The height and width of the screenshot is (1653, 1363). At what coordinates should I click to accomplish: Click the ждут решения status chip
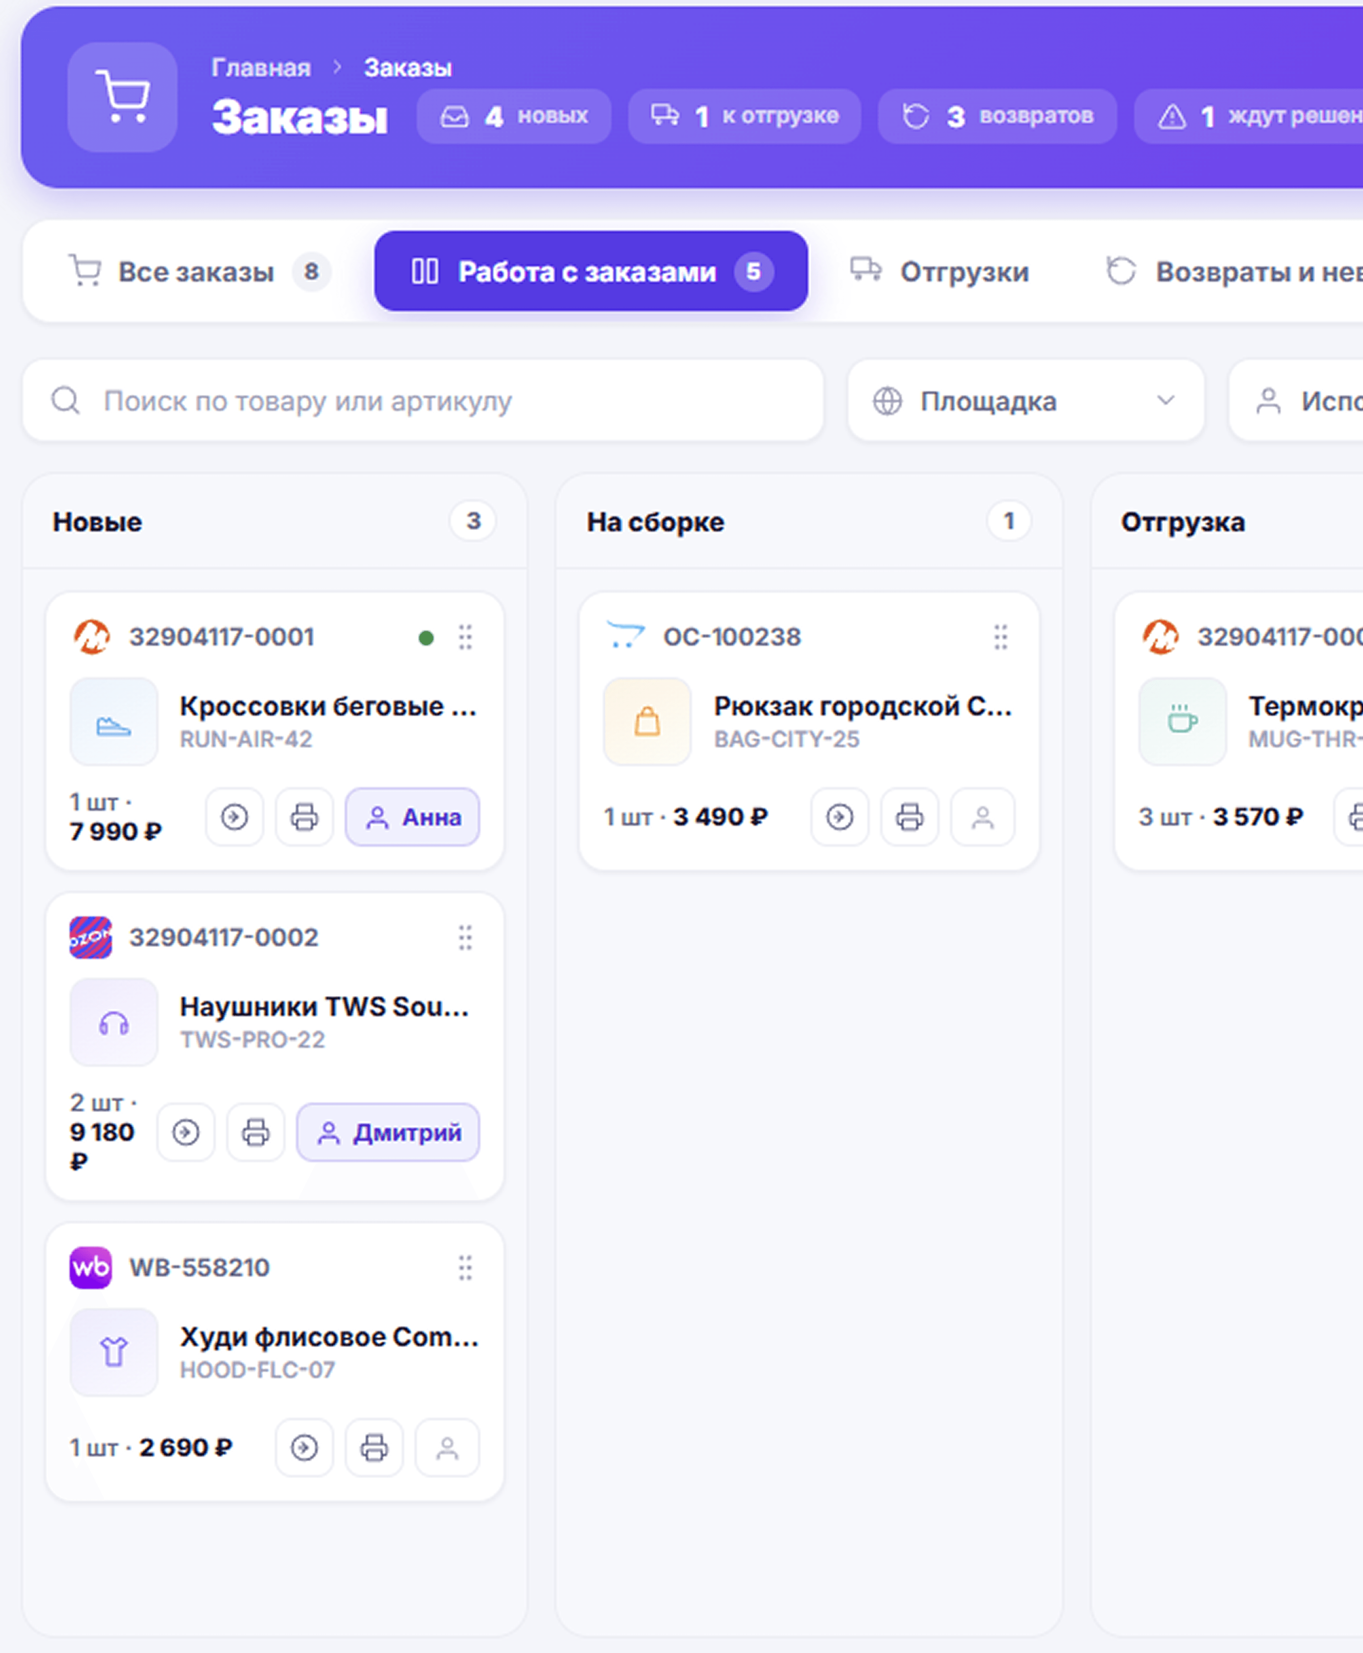[1248, 116]
